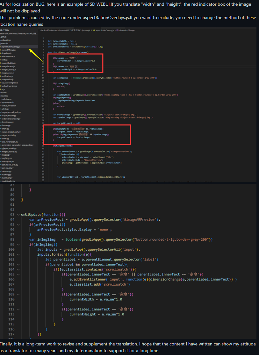Open memmon.py in the file tree
Image resolution: width=259 pixels, height=355 pixels.
point(7,178)
